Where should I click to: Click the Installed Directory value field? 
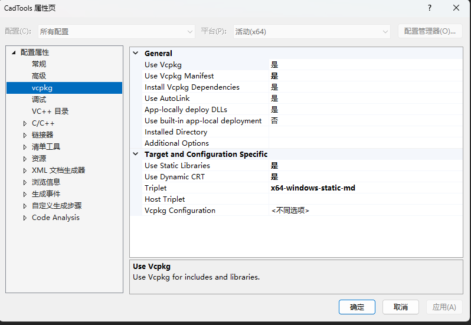coord(365,132)
